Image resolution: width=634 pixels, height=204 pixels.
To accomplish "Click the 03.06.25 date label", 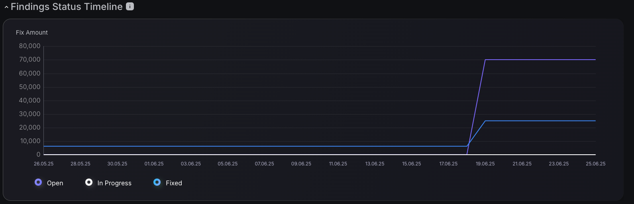I will tap(191, 164).
